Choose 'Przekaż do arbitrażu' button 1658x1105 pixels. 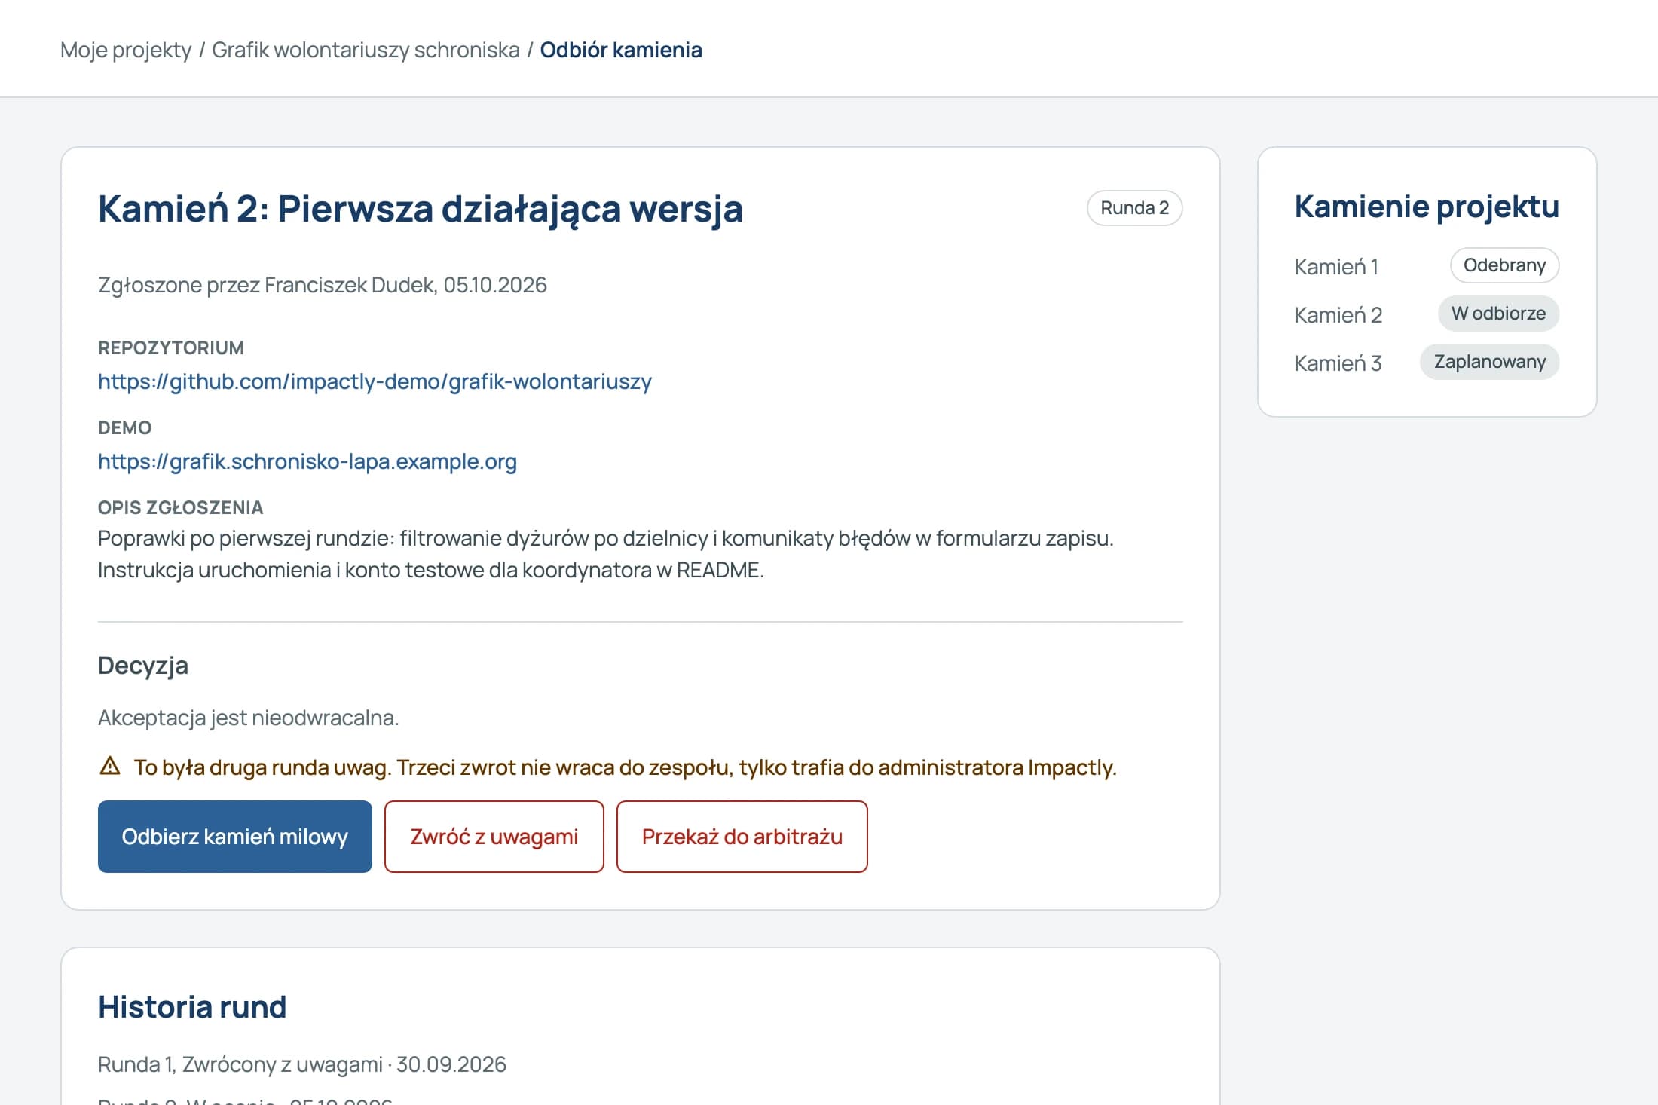point(742,837)
